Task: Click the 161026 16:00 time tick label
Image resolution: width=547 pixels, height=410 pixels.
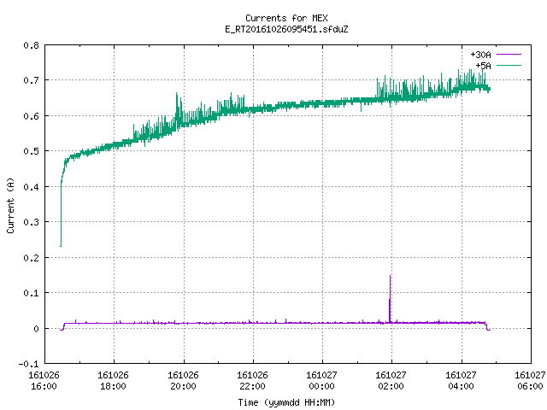Action: coord(44,381)
